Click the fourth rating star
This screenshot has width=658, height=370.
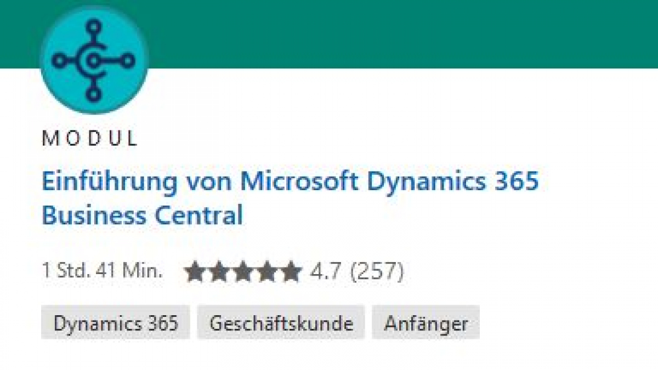[266, 271]
